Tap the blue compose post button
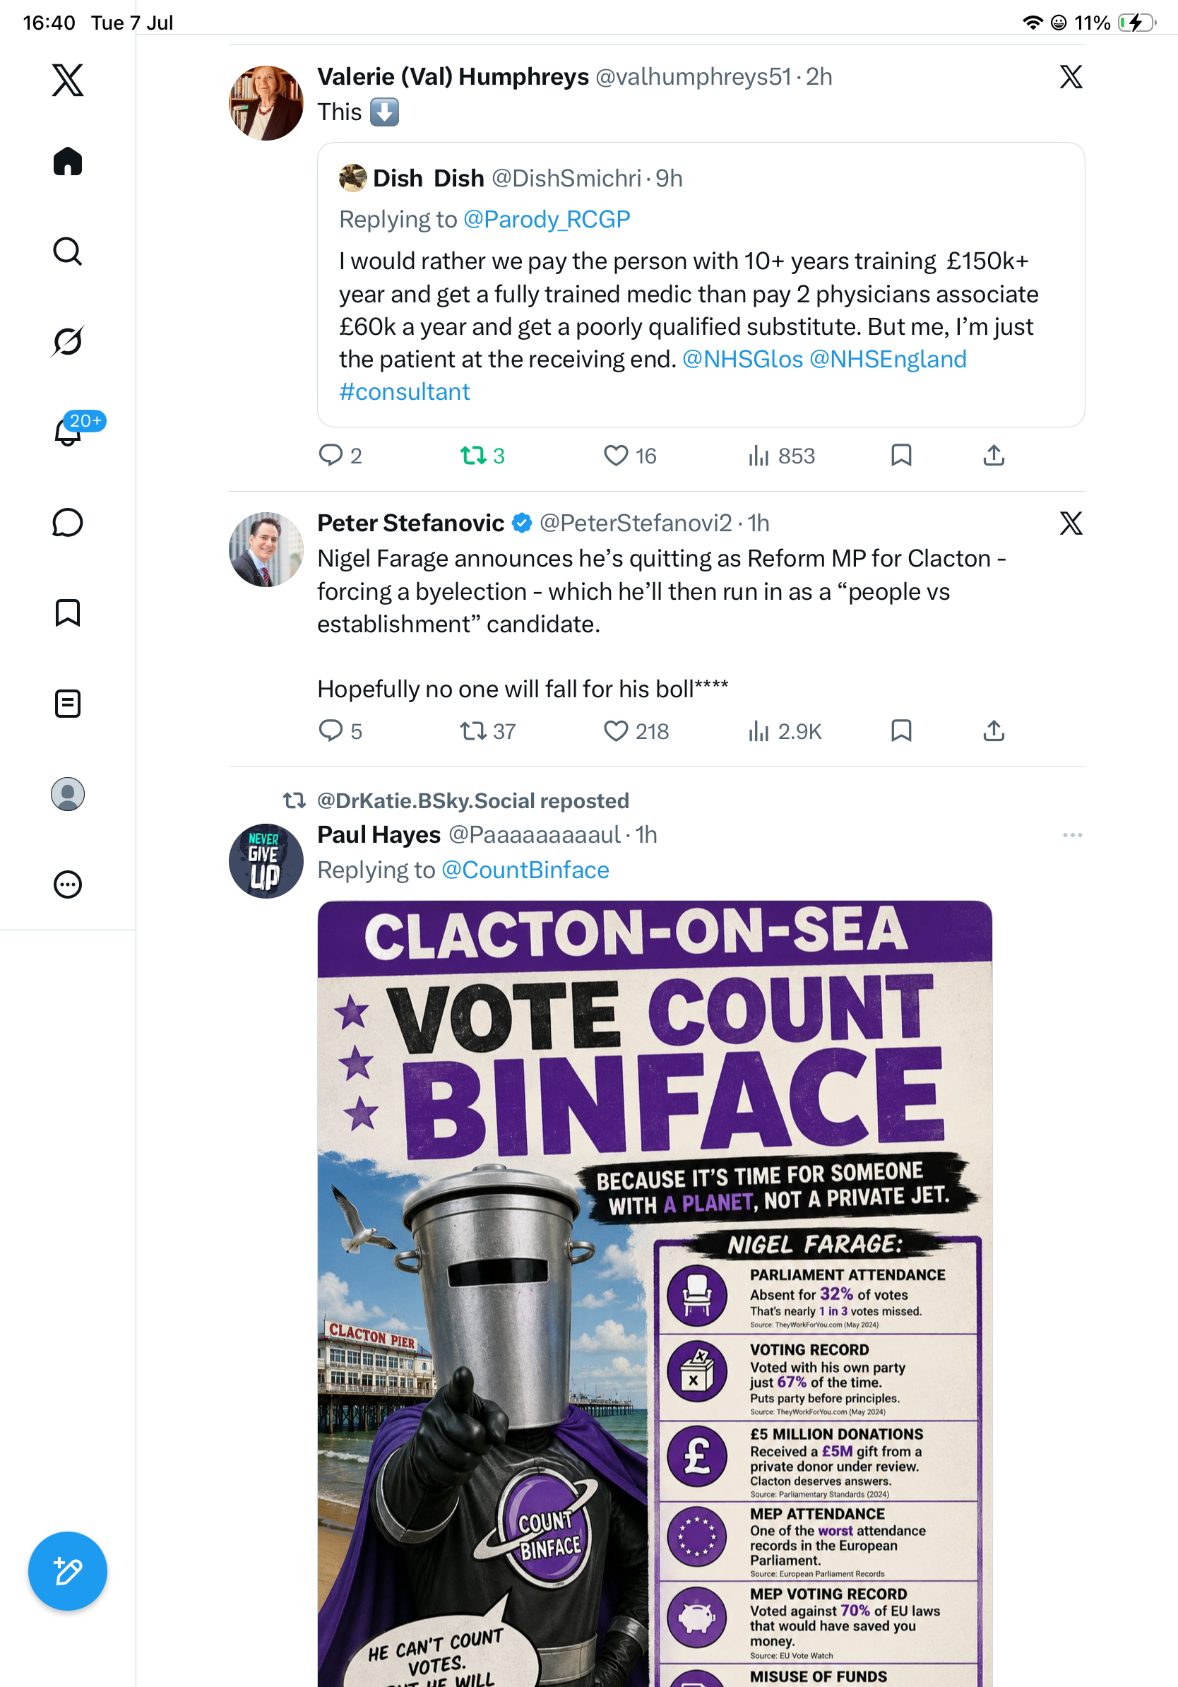 [68, 1571]
